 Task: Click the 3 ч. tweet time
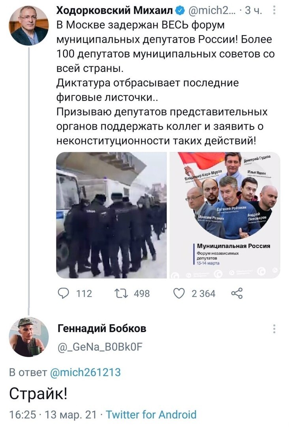[254, 11]
